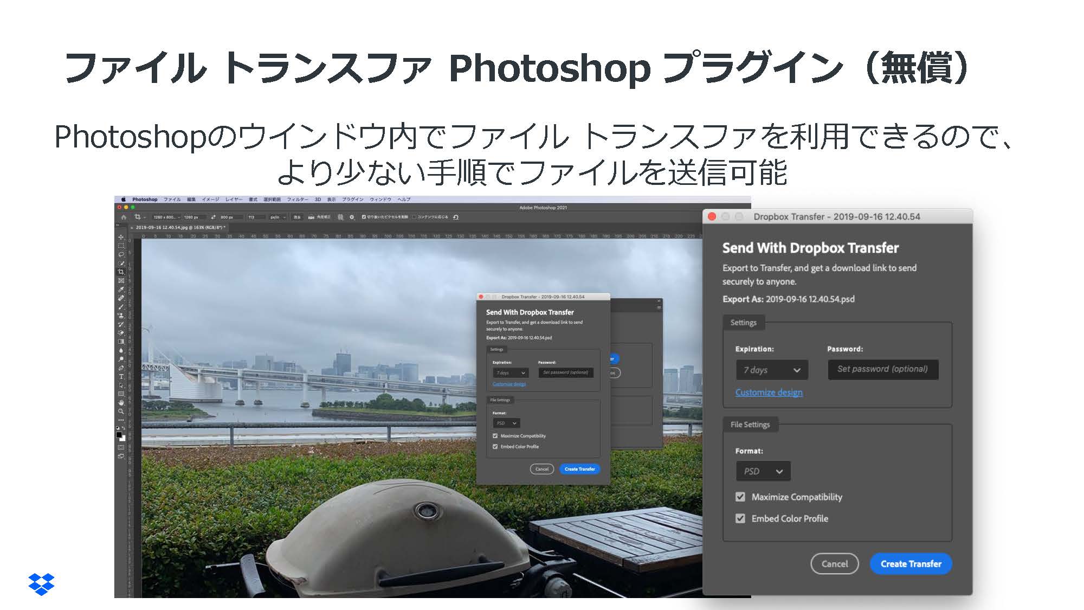Open Expiration dropdown in small Photoshop dialog

coord(511,373)
